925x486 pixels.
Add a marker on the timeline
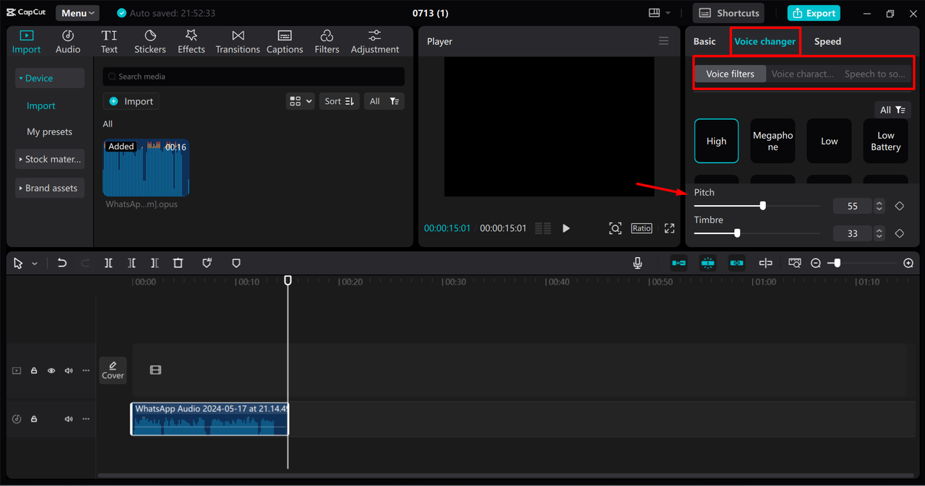pos(236,264)
